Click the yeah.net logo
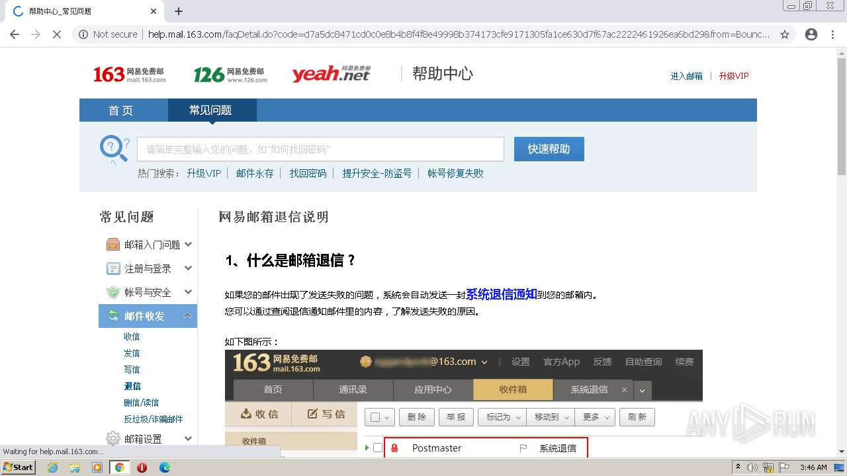Image resolution: width=847 pixels, height=476 pixels. 331,74
